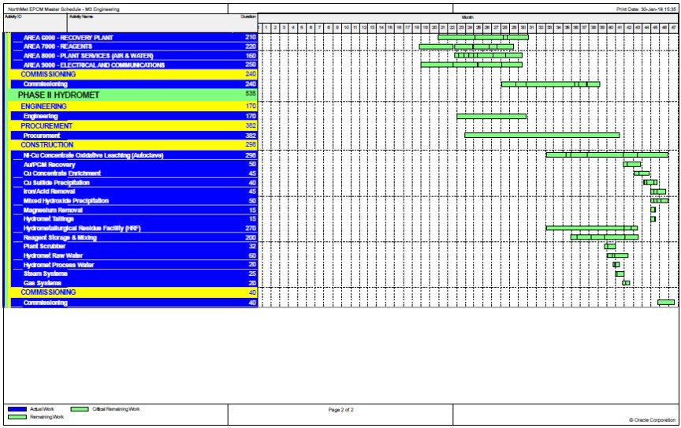Click the blue Actual Work legend swatch
Viewport: 681px width, 428px height.
17,409
